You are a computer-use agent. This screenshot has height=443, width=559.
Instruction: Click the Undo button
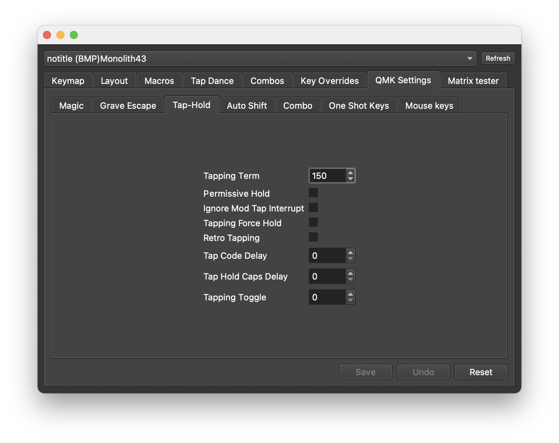pos(423,372)
